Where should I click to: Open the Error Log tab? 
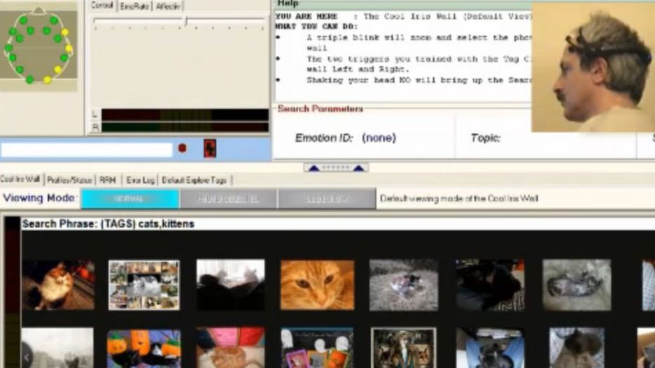(141, 180)
